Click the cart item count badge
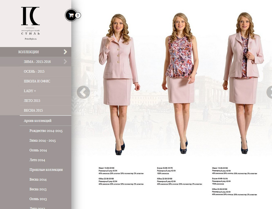Viewport: 272px width, 209px height. click(x=78, y=15)
